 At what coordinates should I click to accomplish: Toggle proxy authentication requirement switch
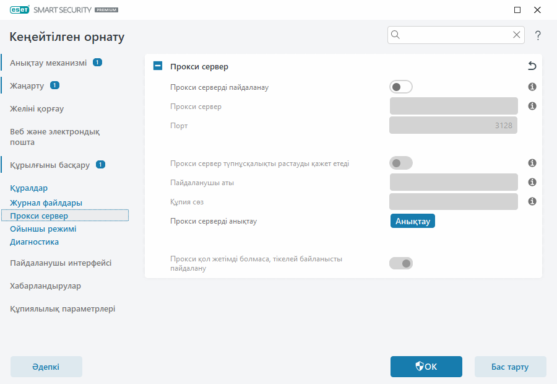[401, 162]
